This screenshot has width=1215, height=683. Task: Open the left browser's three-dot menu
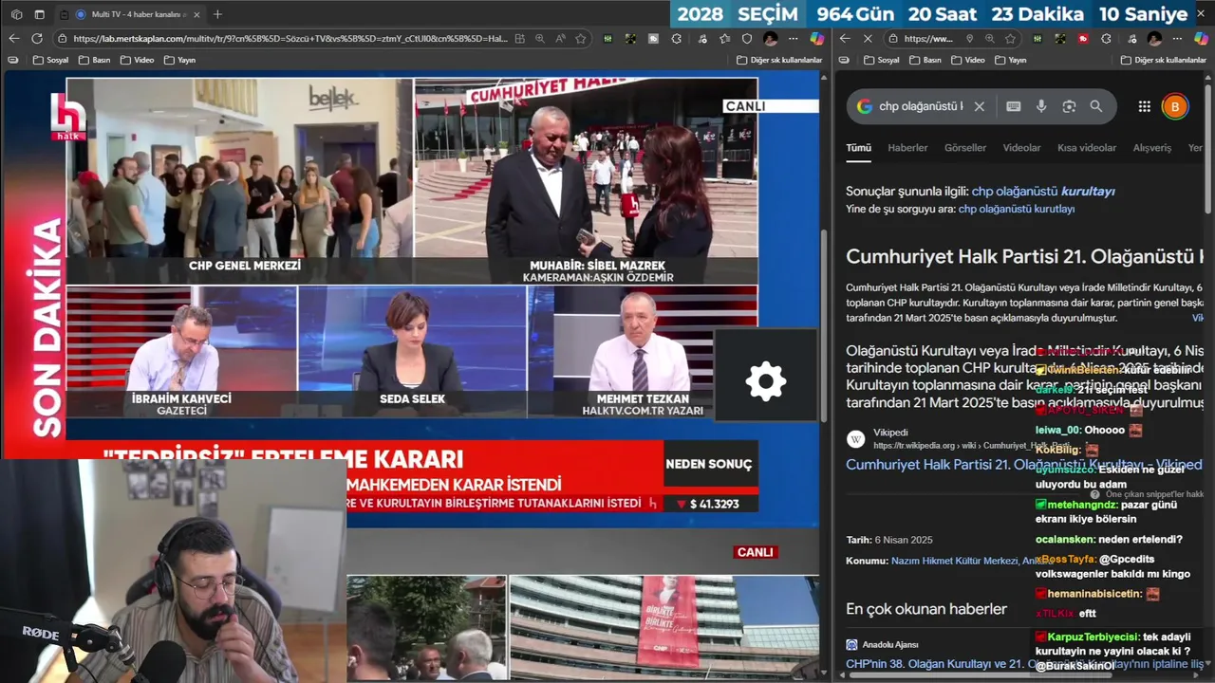click(794, 39)
